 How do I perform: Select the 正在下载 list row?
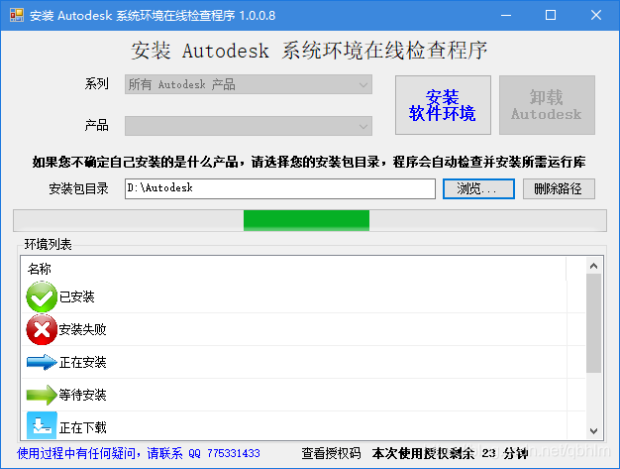pos(304,425)
